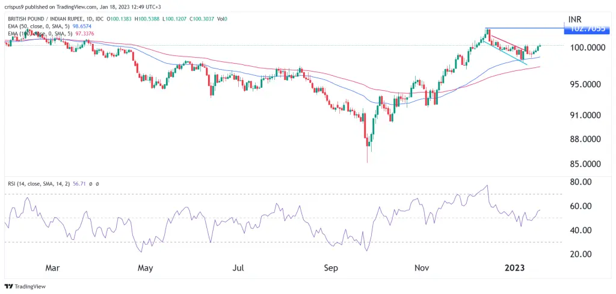Select the red upper wedge trendline
Viewport: 616px width, 294px height.
[x=509, y=44]
